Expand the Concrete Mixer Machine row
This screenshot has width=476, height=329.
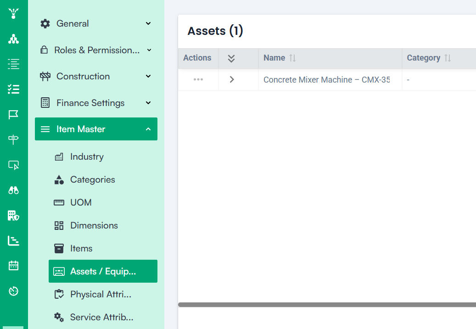231,79
